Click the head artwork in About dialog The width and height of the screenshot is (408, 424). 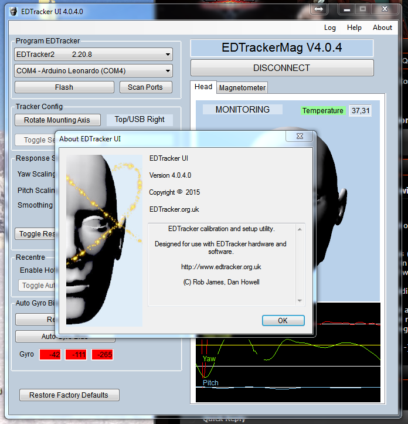[x=104, y=240]
